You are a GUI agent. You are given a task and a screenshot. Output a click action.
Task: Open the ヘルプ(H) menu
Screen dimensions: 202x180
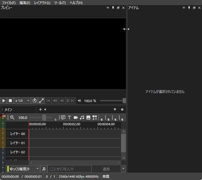(x=76, y=3)
